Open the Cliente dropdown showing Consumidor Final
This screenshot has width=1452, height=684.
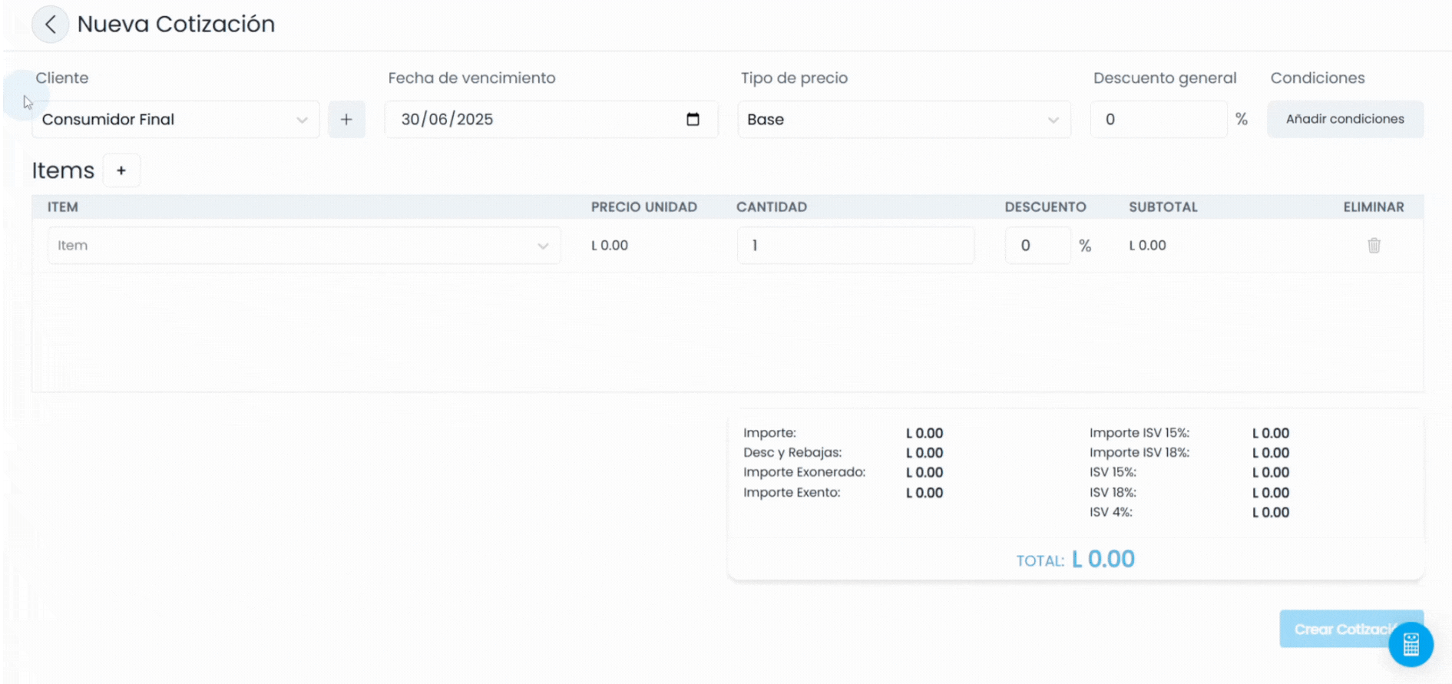[176, 120]
